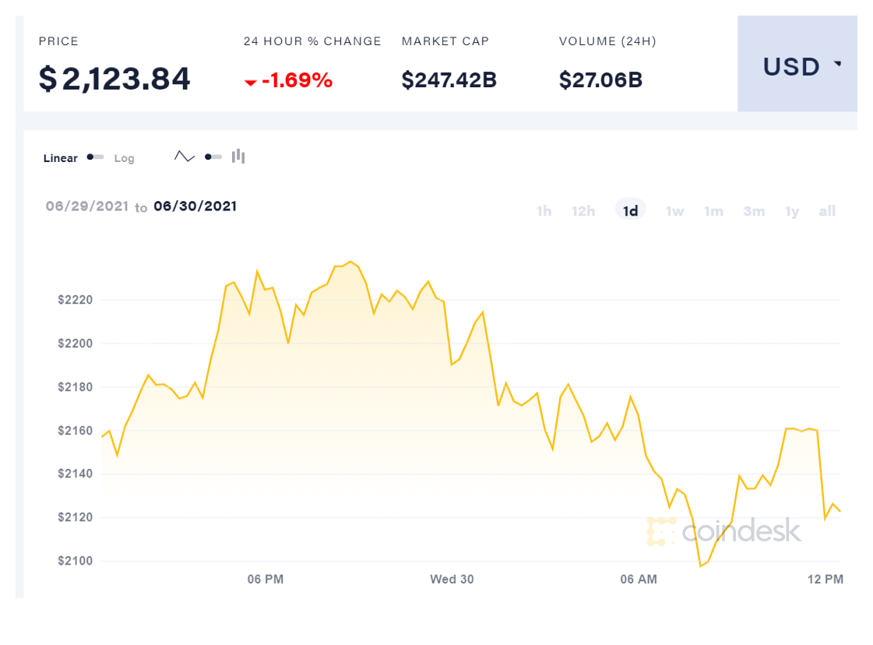Show the 1w time range
The image size is (873, 645).
(674, 211)
